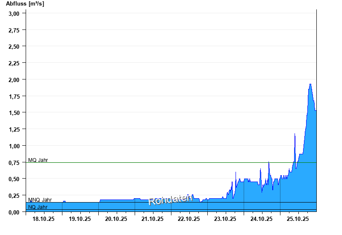The image size is (342, 235).
Task: Click the 0,25 y-axis label
Action: tap(14, 196)
